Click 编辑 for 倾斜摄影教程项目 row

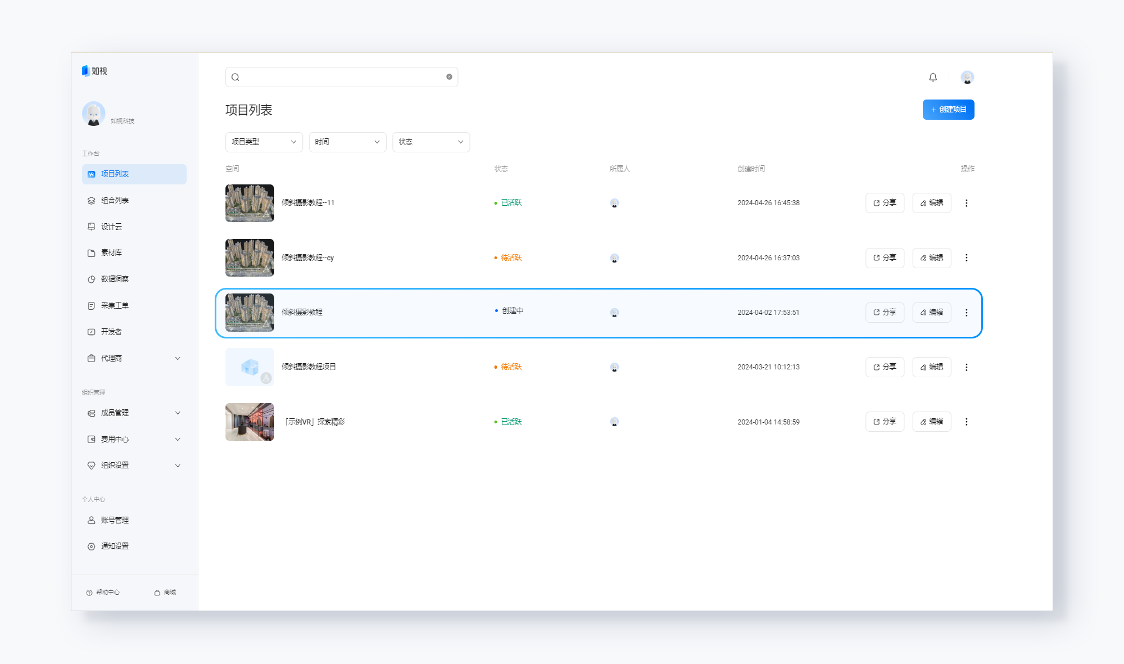(x=932, y=367)
